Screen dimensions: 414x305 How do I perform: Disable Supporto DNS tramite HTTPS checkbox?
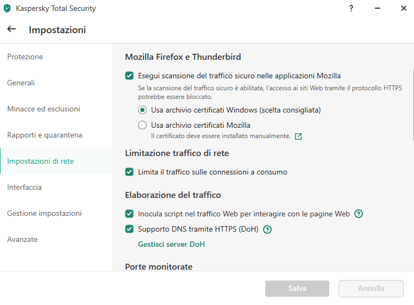pyautogui.click(x=129, y=229)
